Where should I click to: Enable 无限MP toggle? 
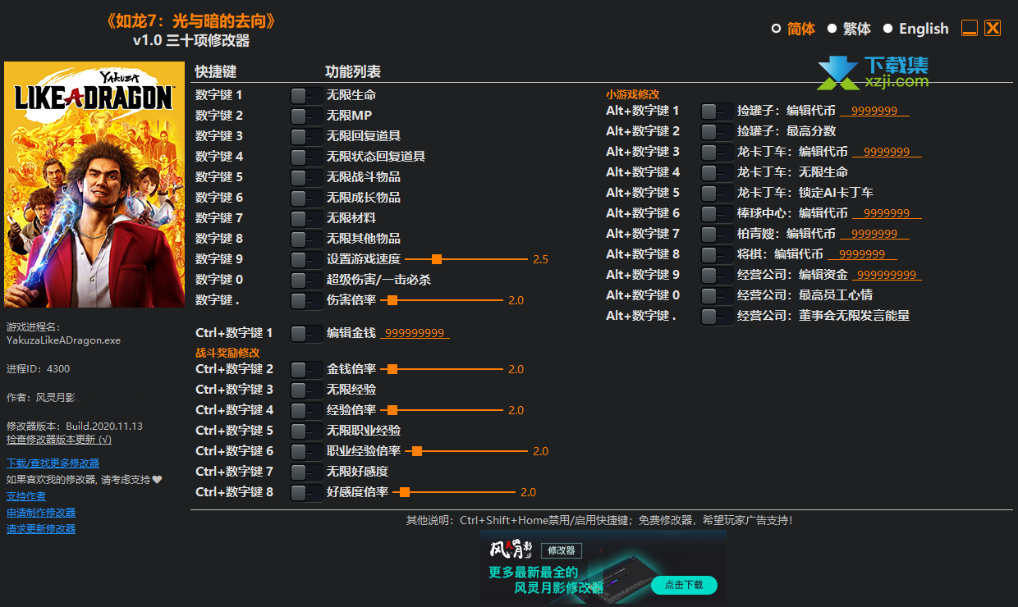pyautogui.click(x=306, y=116)
